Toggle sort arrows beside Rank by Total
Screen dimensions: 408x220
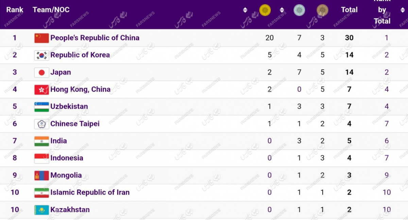[403, 10]
